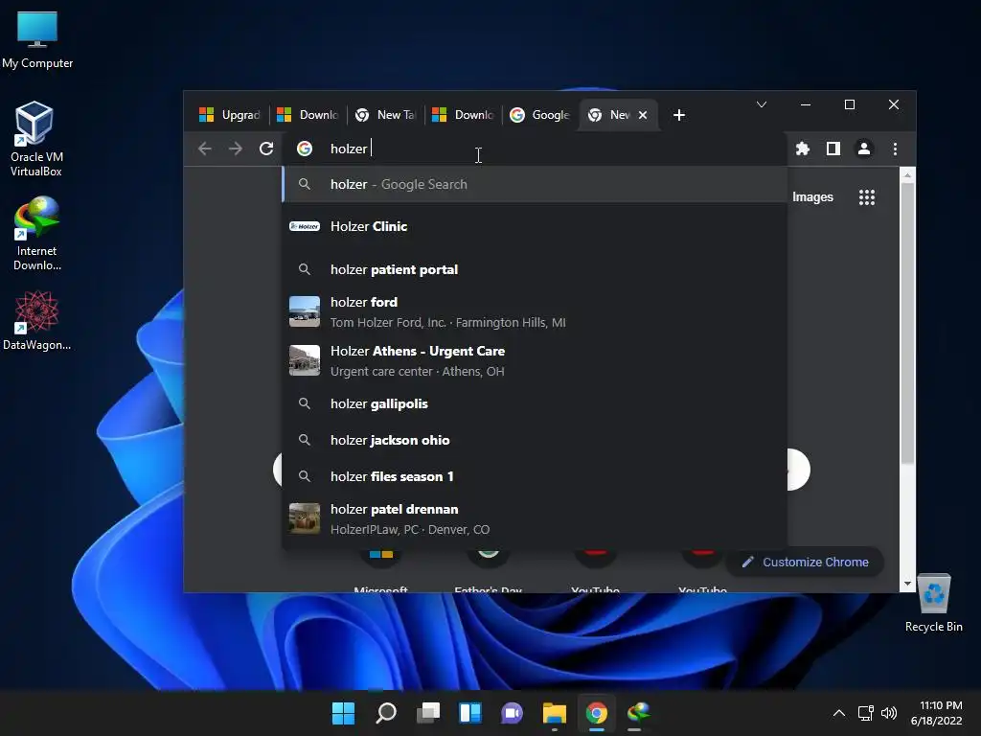Viewport: 981px width, 736px height.
Task: Open the Chrome profile avatar icon
Action: click(864, 149)
